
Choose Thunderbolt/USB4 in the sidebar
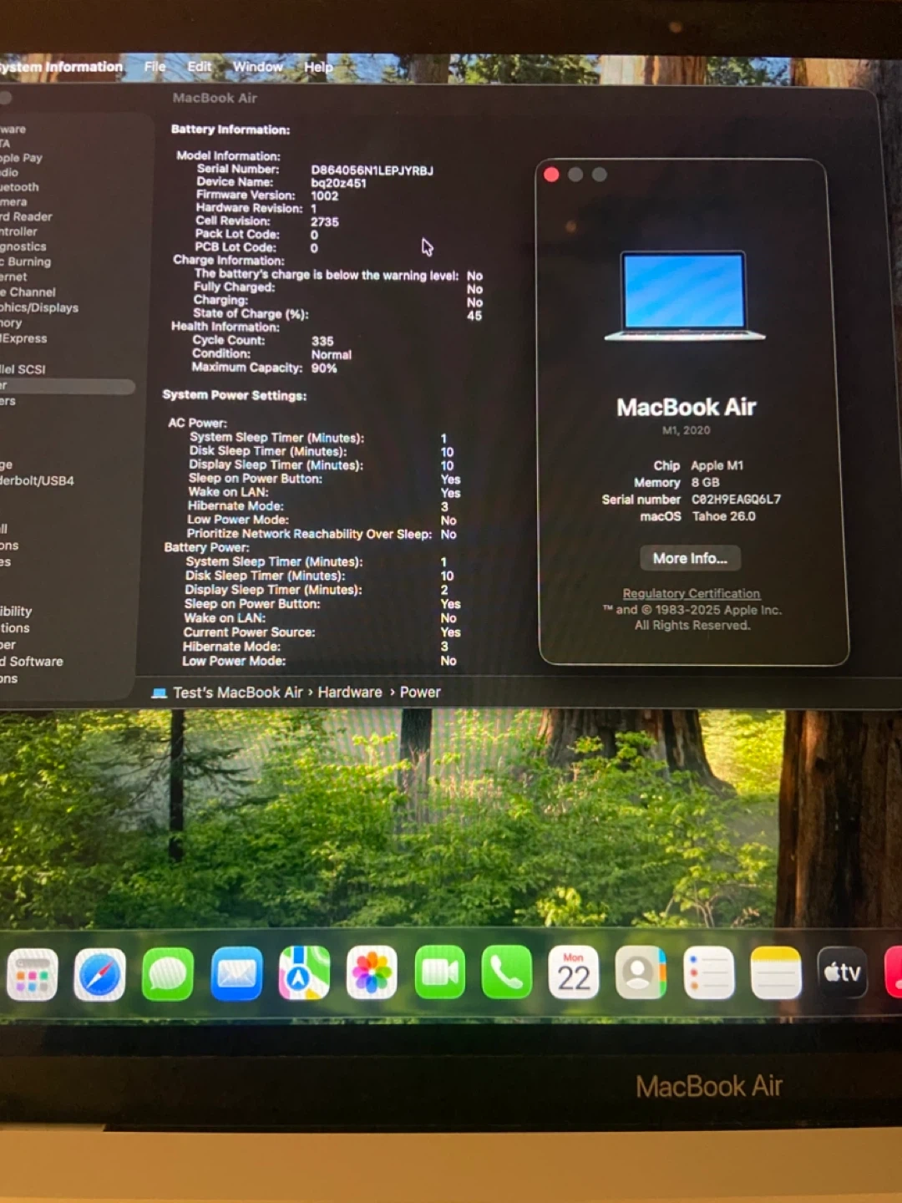coord(37,480)
